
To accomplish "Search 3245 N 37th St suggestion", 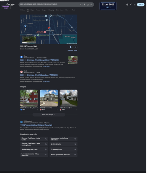I will coord(63,144).
